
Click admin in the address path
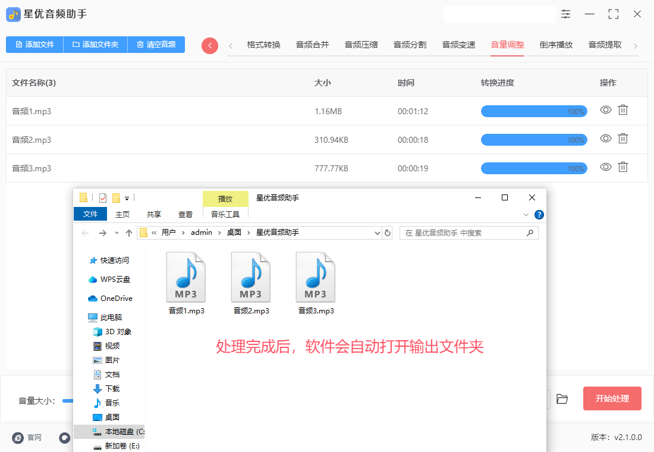click(x=202, y=233)
